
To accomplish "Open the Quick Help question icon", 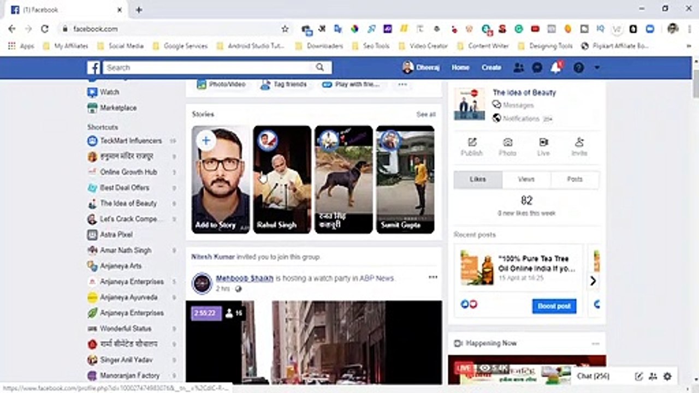I will pos(578,68).
